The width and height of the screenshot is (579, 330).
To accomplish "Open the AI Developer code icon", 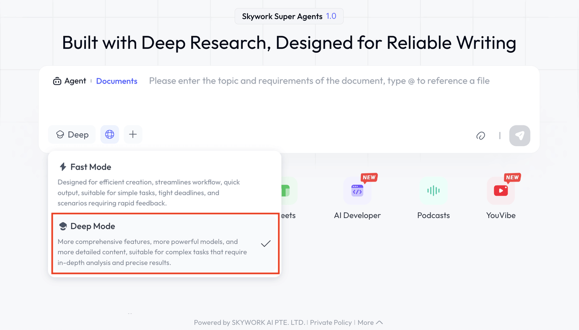I will tap(357, 191).
